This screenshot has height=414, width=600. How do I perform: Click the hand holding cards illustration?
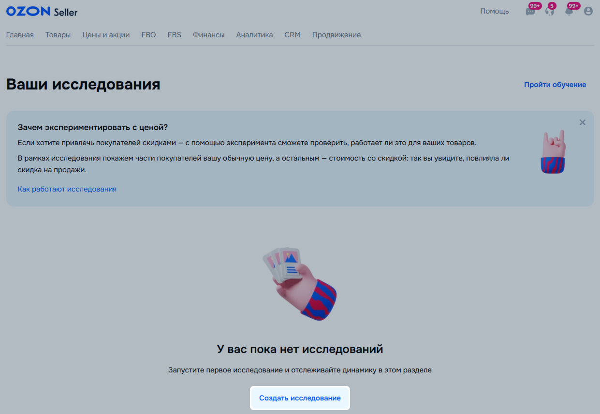pyautogui.click(x=300, y=284)
